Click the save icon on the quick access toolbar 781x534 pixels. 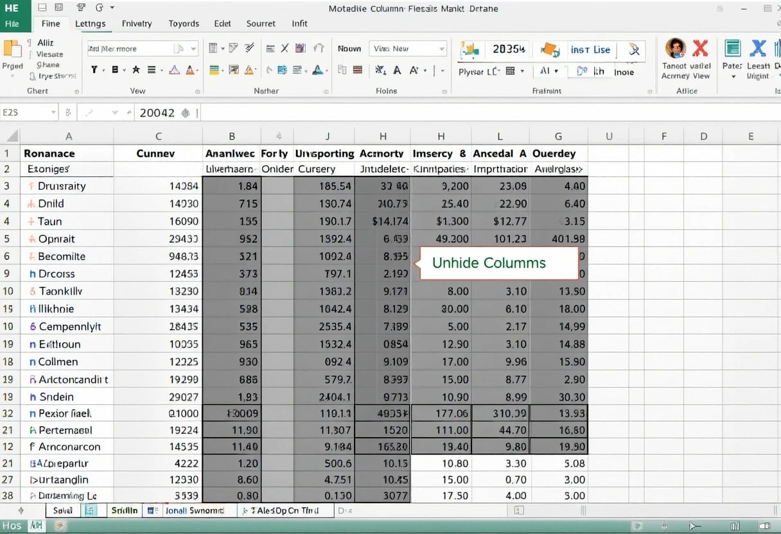pos(40,6)
